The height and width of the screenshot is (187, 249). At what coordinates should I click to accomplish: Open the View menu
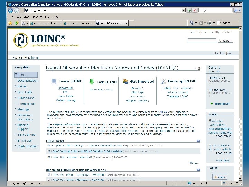pyautogui.click(x=26, y=17)
